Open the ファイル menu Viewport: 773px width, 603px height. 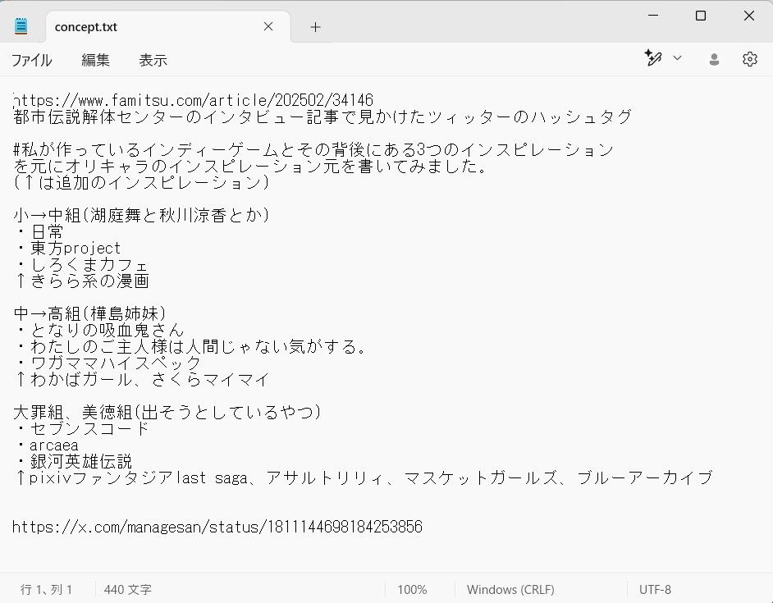pos(31,60)
